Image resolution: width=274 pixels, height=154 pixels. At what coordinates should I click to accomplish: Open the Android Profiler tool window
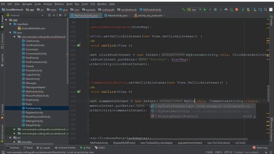pos(65,148)
